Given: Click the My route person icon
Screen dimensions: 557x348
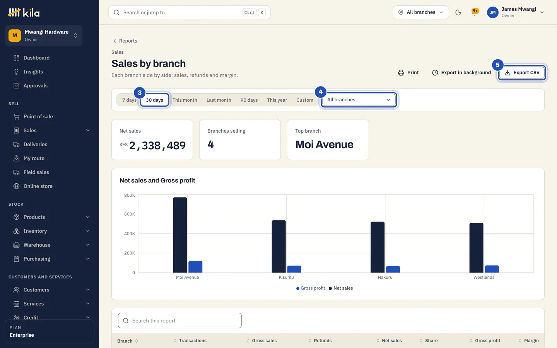Looking at the screenshot, I should [x=16, y=159].
